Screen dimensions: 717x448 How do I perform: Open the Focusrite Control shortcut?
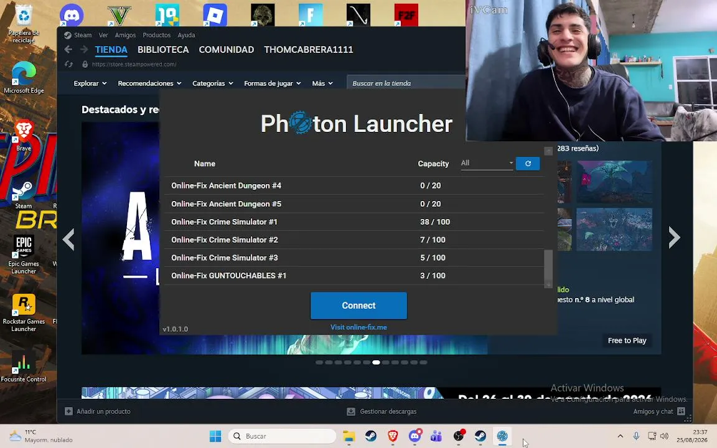(23, 366)
